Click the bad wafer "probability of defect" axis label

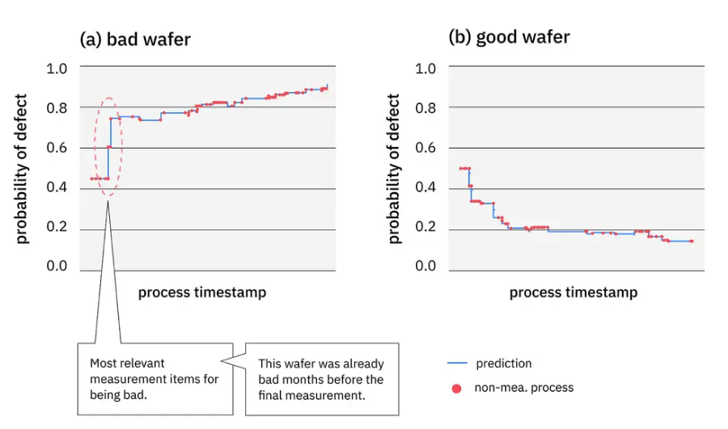21,168
